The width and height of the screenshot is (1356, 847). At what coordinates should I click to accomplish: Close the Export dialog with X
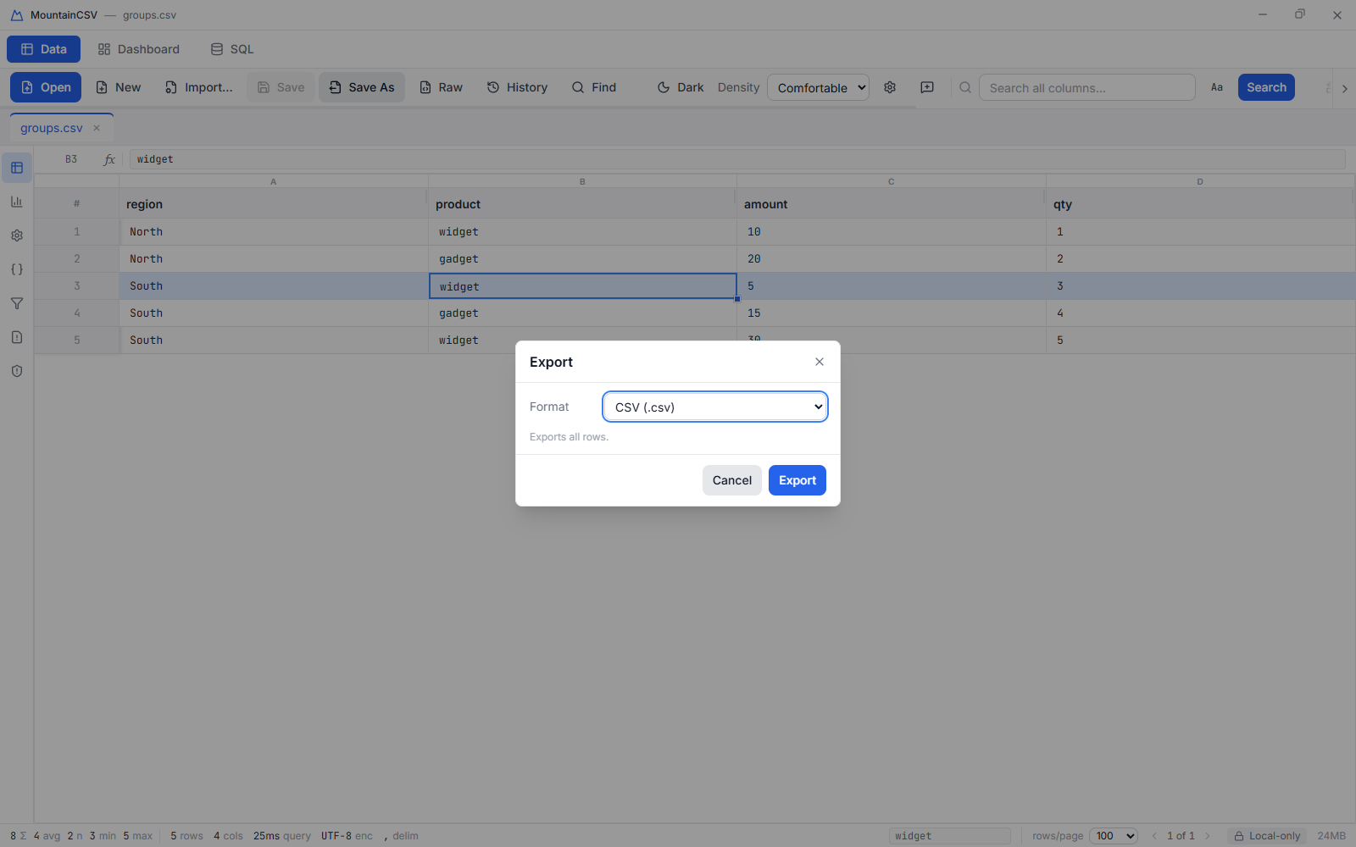820,362
